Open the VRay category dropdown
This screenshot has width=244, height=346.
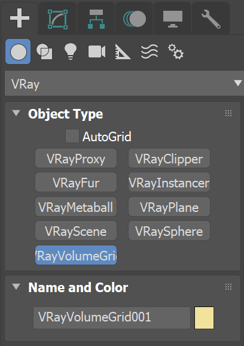point(124,83)
